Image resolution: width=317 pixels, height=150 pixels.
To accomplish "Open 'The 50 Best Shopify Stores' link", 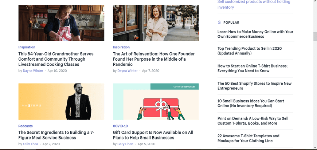I will [254, 86].
